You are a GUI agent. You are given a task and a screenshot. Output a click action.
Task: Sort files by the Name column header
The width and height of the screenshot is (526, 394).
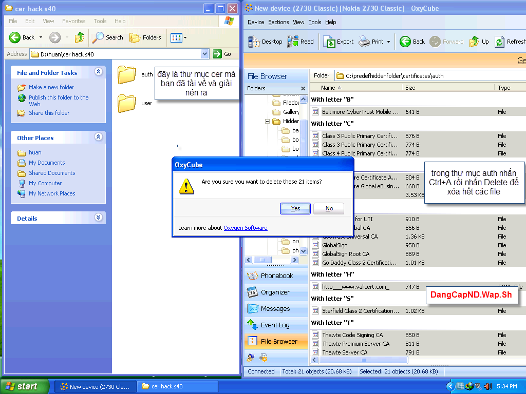click(x=356, y=88)
